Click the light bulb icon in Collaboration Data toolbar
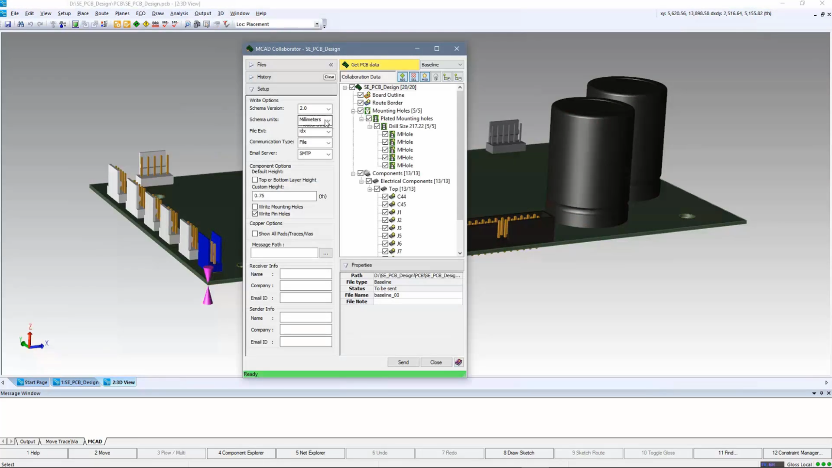This screenshot has width=832, height=468. [x=436, y=77]
